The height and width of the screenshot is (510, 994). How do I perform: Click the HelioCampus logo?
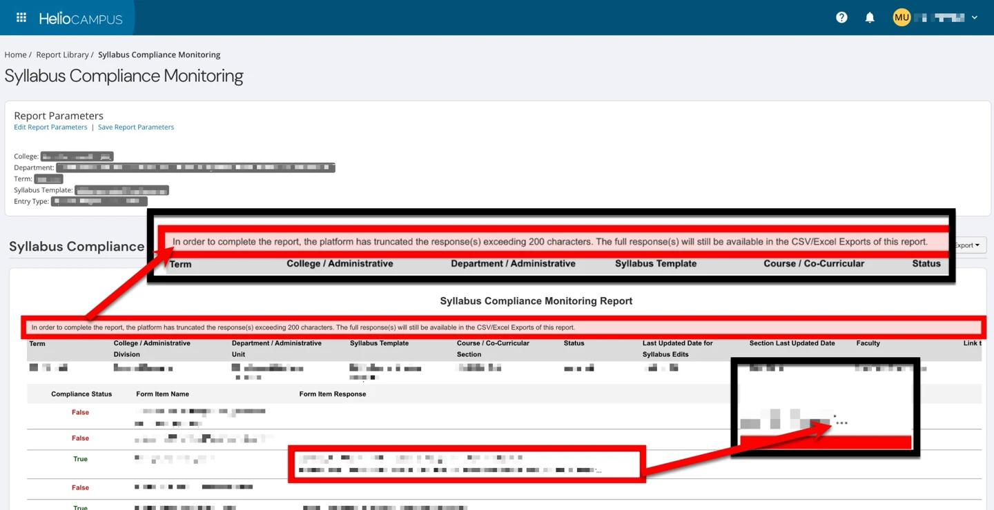pyautogui.click(x=81, y=19)
